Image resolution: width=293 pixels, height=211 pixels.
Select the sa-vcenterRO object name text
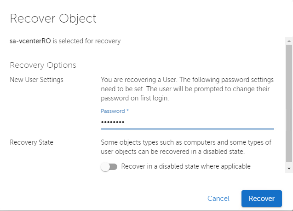coord(30,41)
